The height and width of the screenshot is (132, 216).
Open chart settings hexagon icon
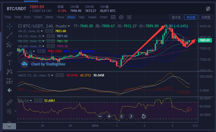pyautogui.click(x=121, y=17)
